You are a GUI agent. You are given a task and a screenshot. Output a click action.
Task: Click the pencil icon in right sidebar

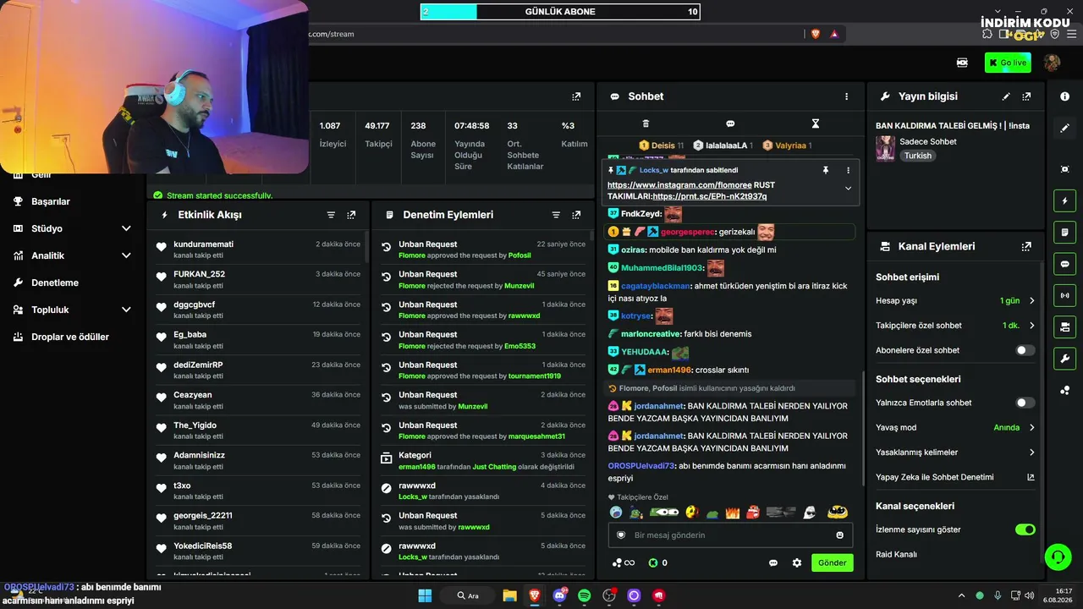coord(1064,128)
